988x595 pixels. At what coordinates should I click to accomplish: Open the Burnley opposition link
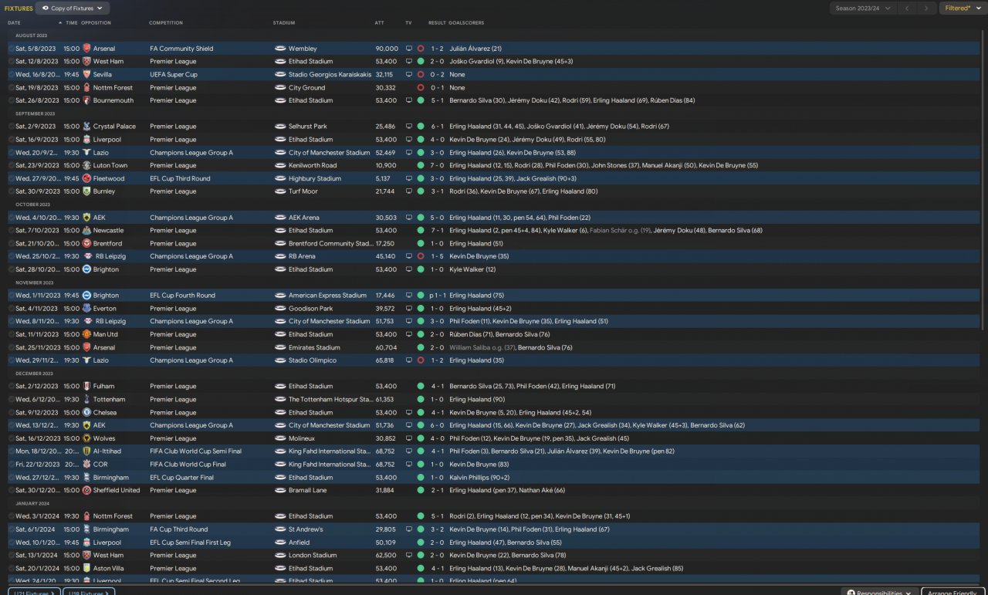click(x=104, y=191)
